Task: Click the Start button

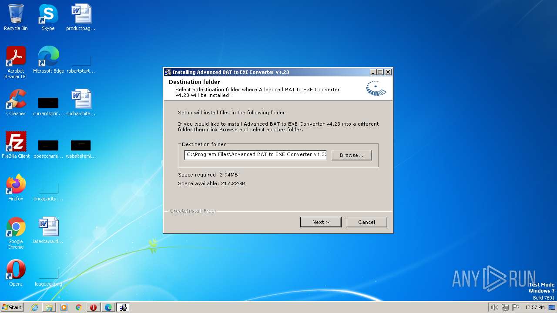Action: [x=12, y=307]
